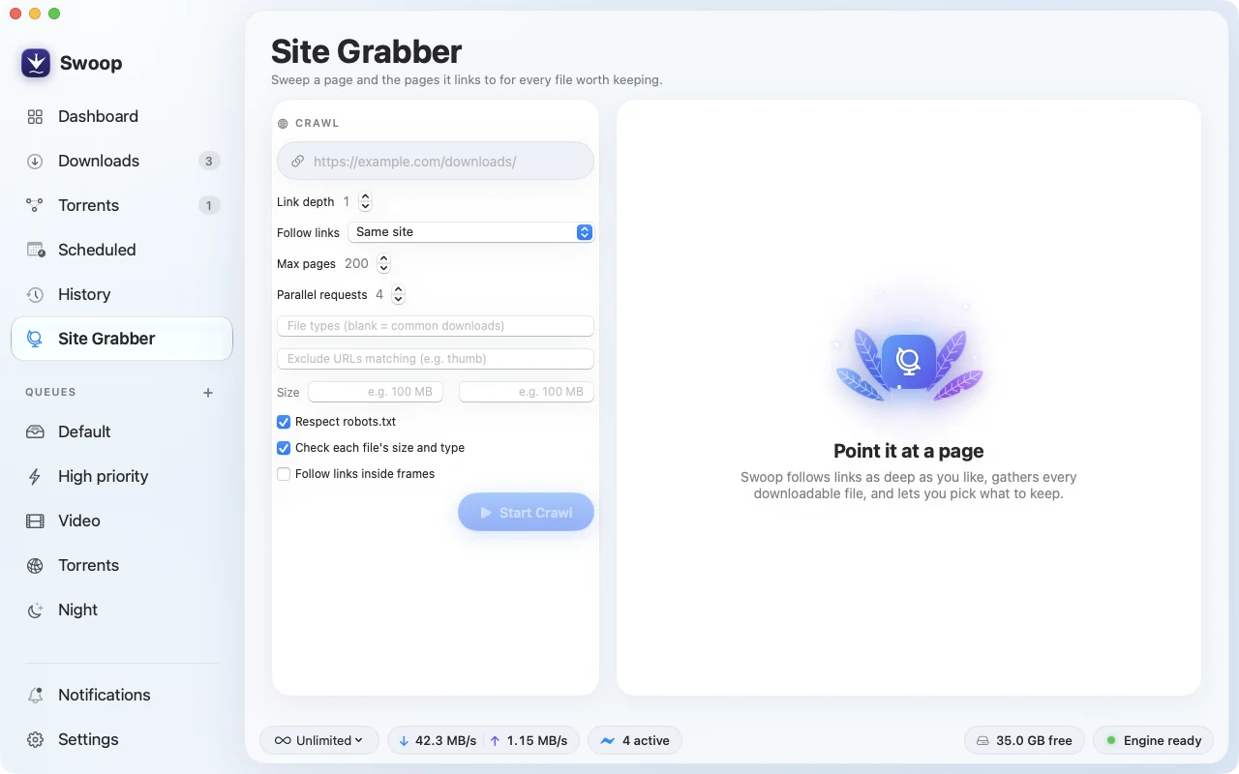Image resolution: width=1239 pixels, height=774 pixels.
Task: Click the History clock icon
Action: [x=35, y=294]
